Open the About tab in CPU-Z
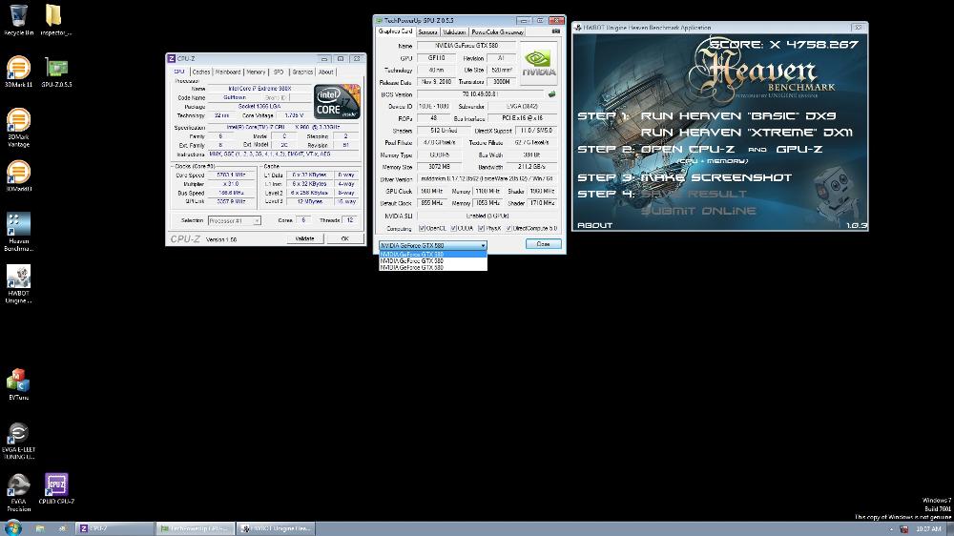Screen dimensions: 954x536 coord(326,72)
